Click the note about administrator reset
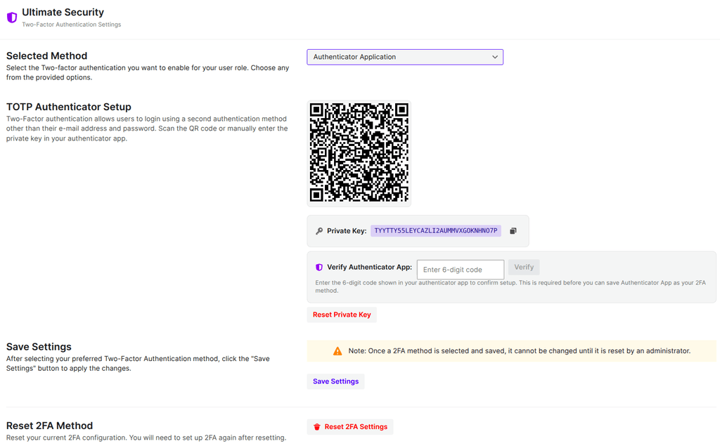The image size is (720, 446). pos(520,351)
